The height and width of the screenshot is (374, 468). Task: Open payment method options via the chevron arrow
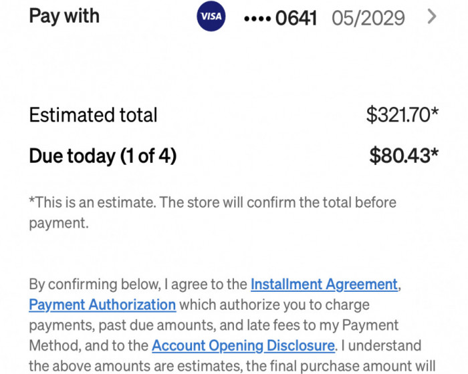[432, 17]
